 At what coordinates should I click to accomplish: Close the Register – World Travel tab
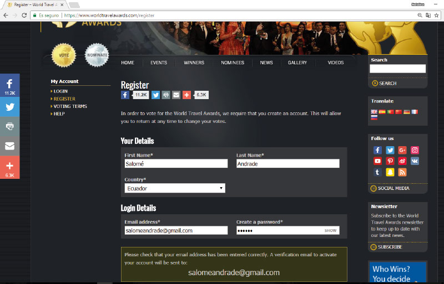pyautogui.click(x=62, y=5)
